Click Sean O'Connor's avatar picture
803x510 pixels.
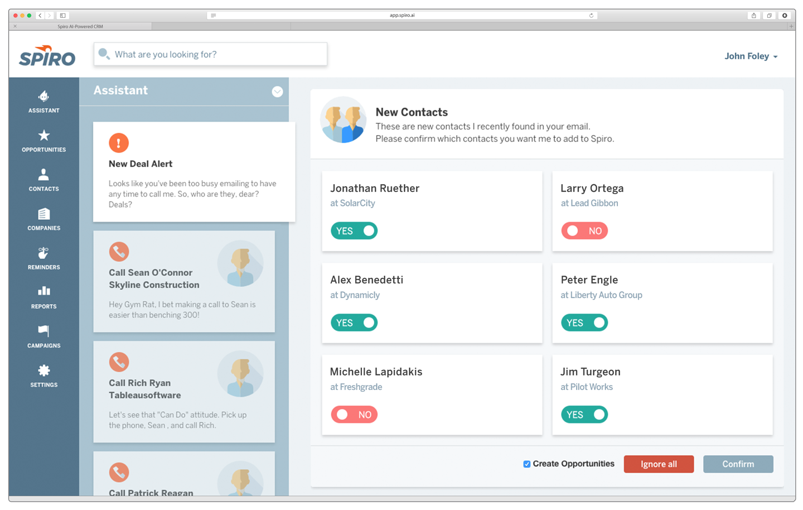[x=240, y=264]
